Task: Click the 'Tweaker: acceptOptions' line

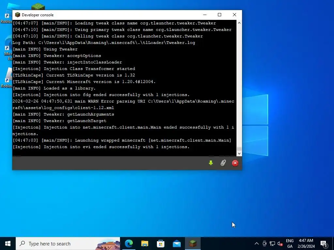Action: 57,56
